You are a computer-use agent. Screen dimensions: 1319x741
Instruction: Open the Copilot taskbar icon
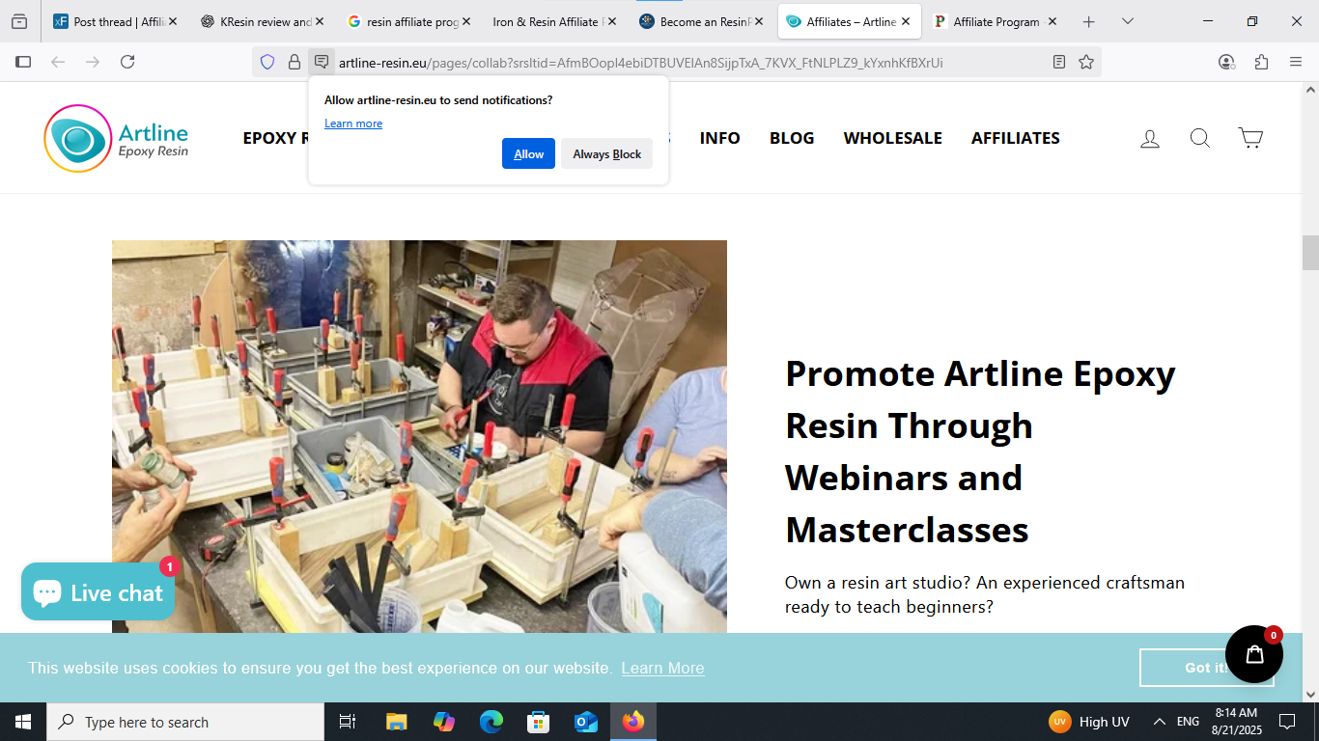tap(444, 722)
